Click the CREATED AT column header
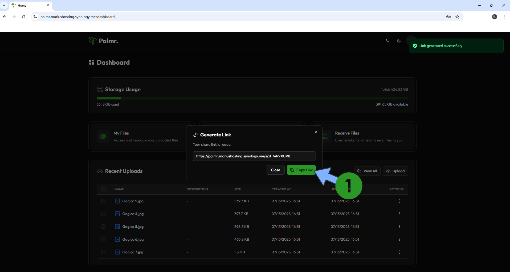 point(281,189)
